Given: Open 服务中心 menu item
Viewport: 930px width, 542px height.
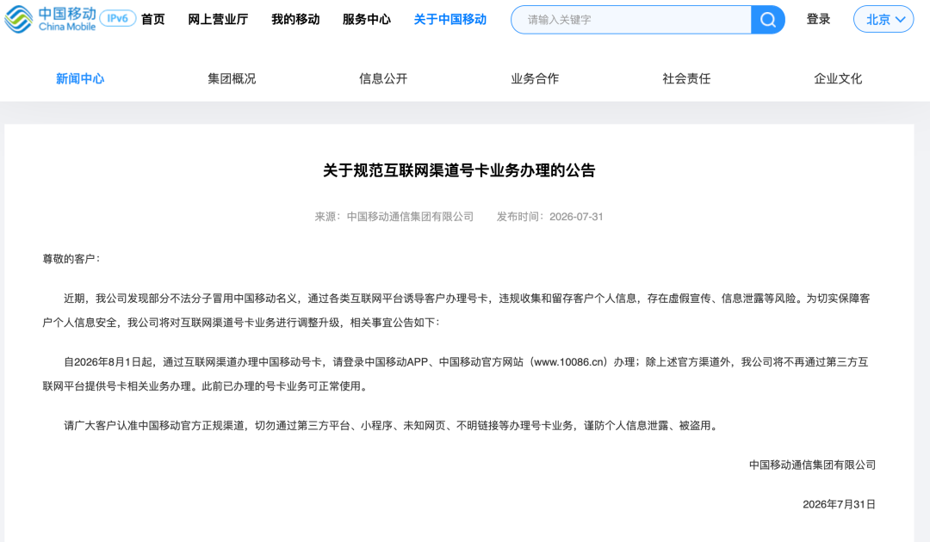Looking at the screenshot, I should 367,20.
